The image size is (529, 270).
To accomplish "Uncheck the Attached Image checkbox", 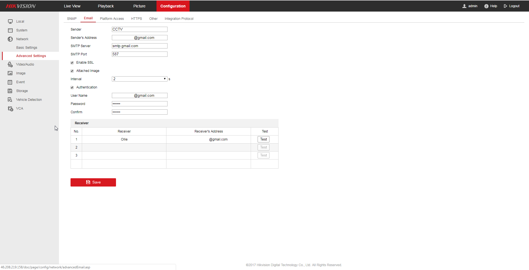I will tap(72, 71).
